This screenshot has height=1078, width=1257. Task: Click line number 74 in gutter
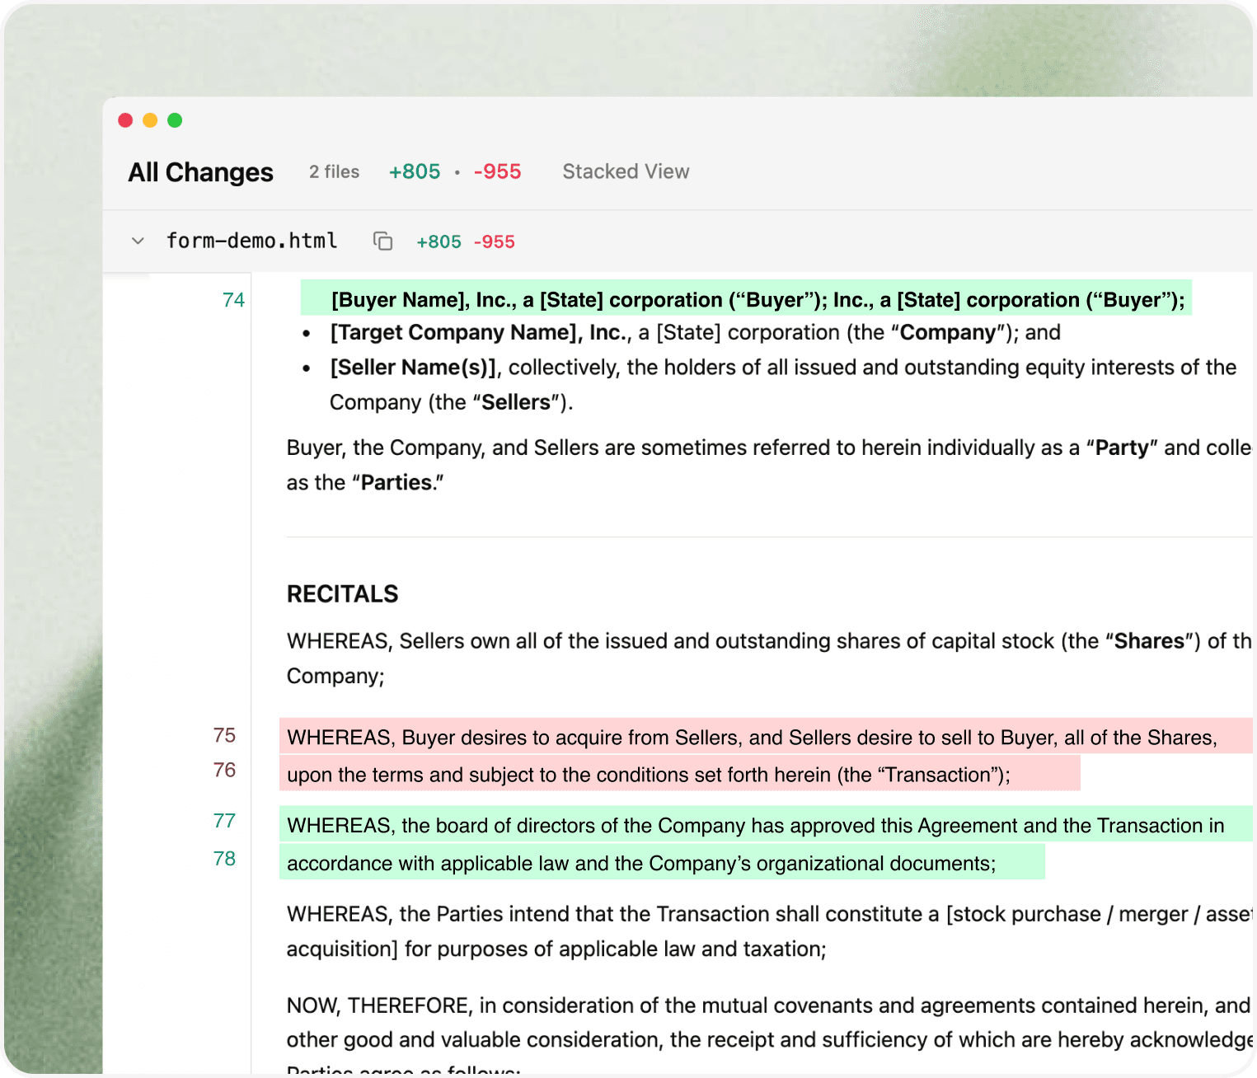pyautogui.click(x=233, y=300)
